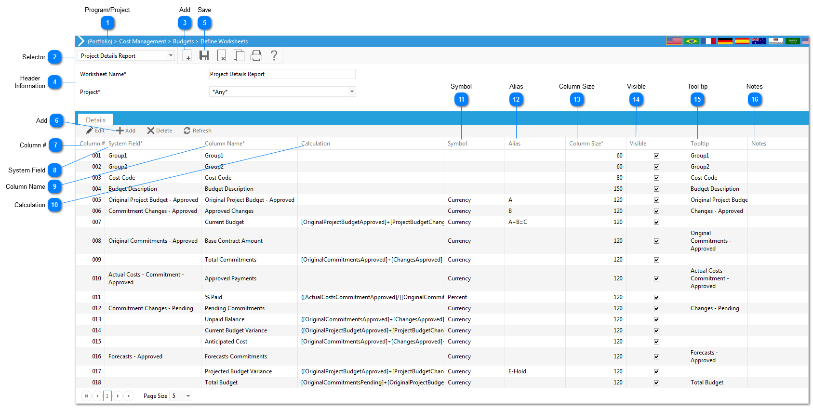
Task: Switch language with the Spain flag
Action: pos(742,41)
